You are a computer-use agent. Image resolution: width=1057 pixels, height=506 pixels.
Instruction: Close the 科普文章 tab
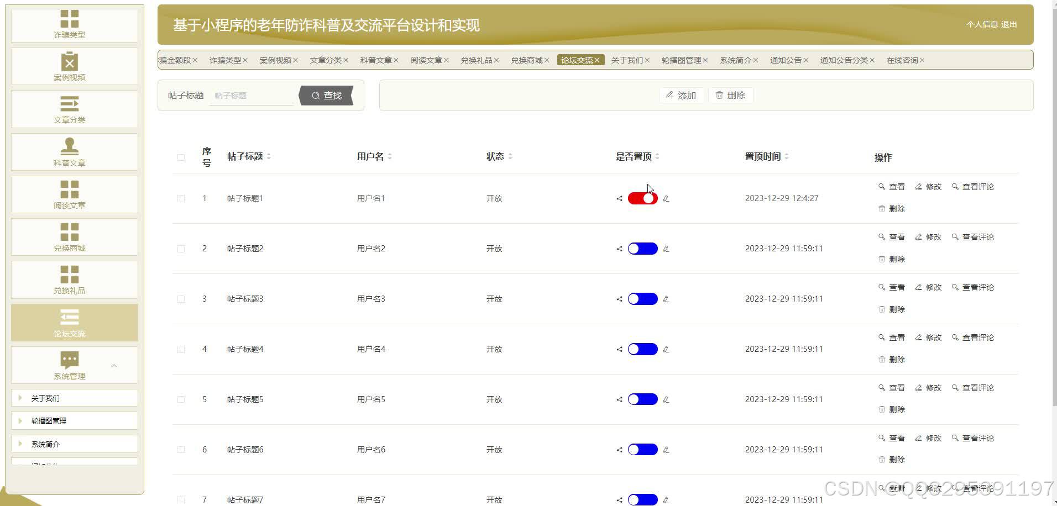(395, 60)
